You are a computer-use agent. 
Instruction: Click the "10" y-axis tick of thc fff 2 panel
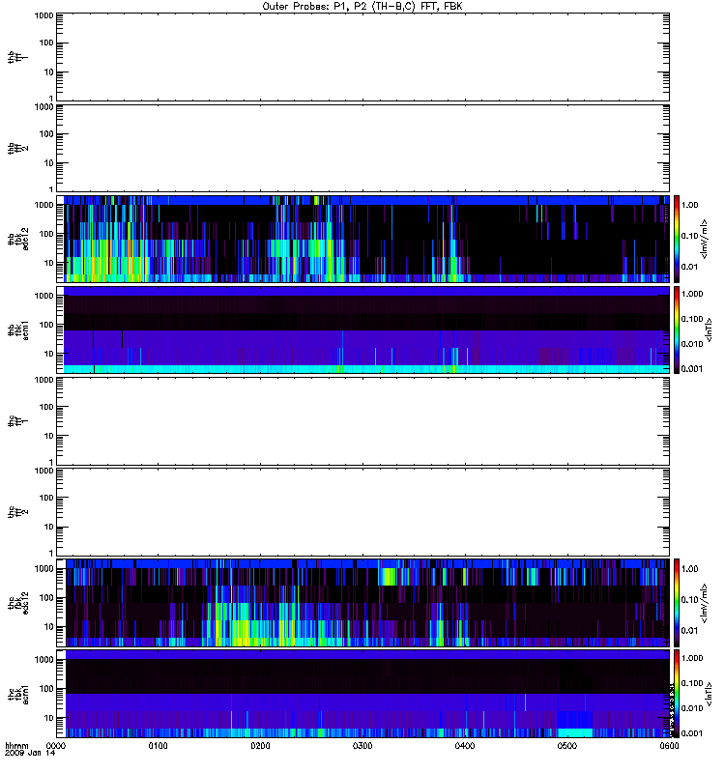49,527
